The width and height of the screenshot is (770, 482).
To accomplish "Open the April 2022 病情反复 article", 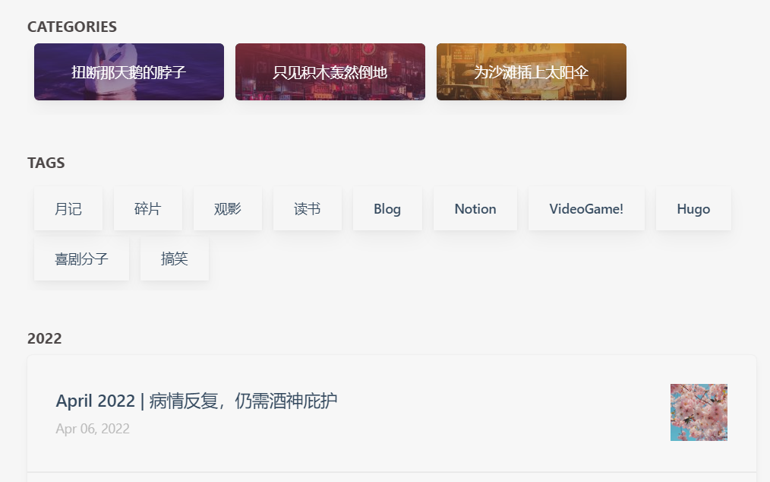I will (x=197, y=401).
